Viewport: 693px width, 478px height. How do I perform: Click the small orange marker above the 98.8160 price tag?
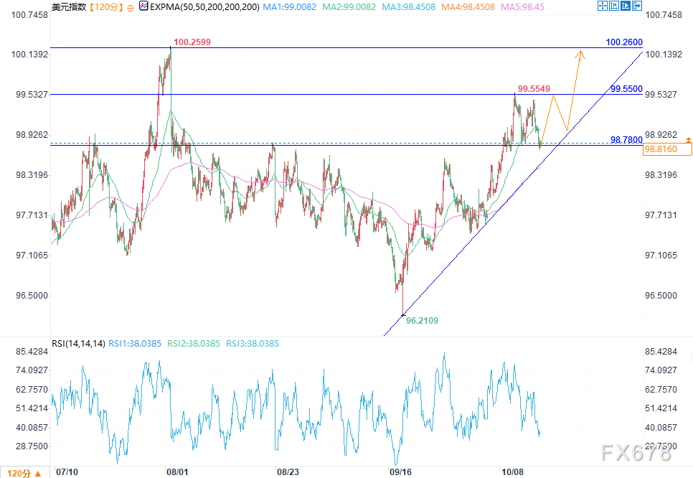688,139
